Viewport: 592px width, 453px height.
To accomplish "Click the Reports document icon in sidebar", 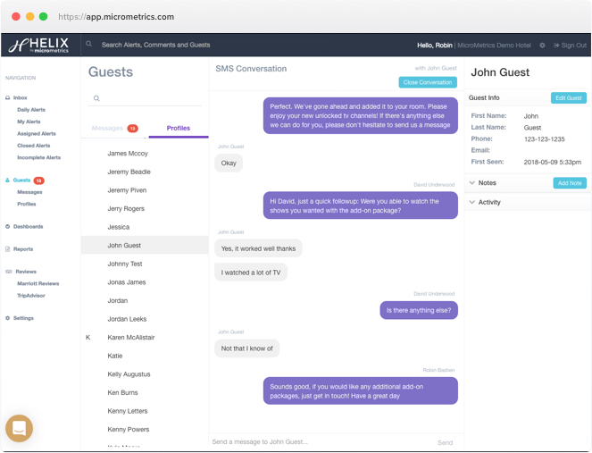I will 8,249.
